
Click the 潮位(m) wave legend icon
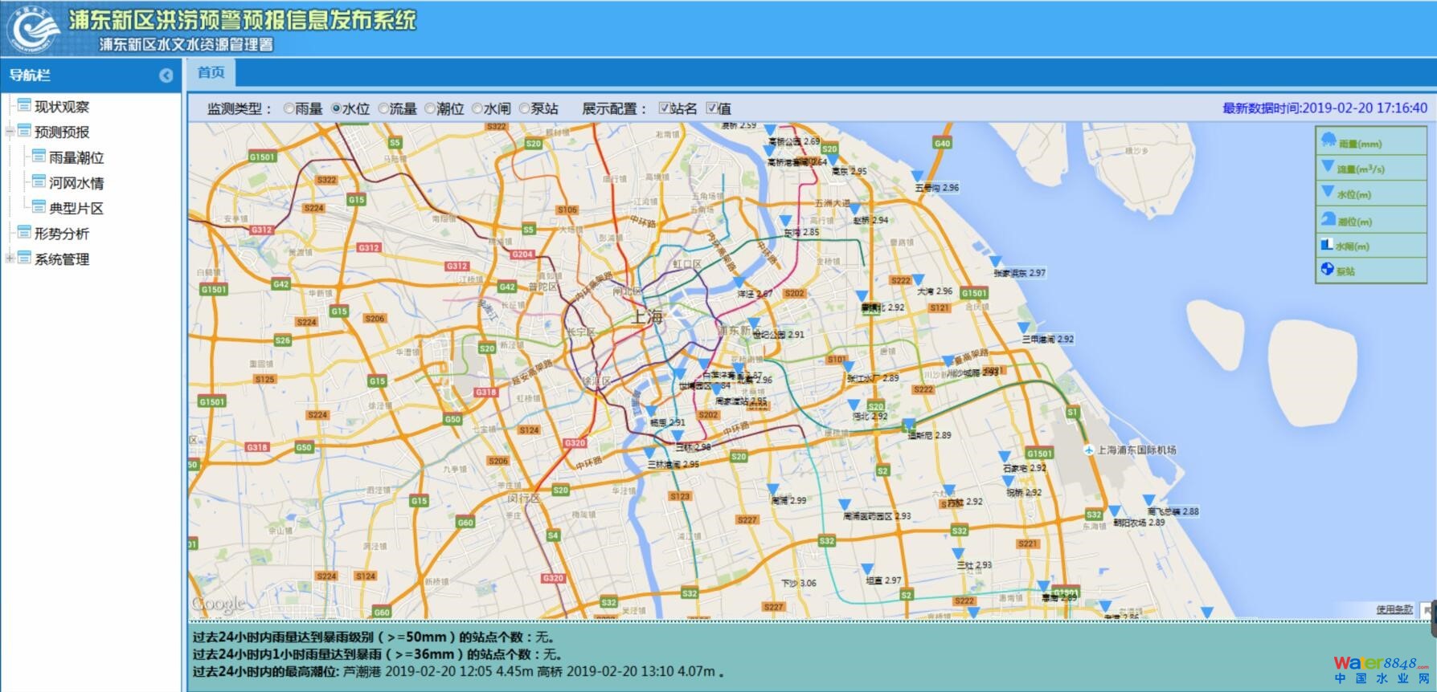(1328, 219)
